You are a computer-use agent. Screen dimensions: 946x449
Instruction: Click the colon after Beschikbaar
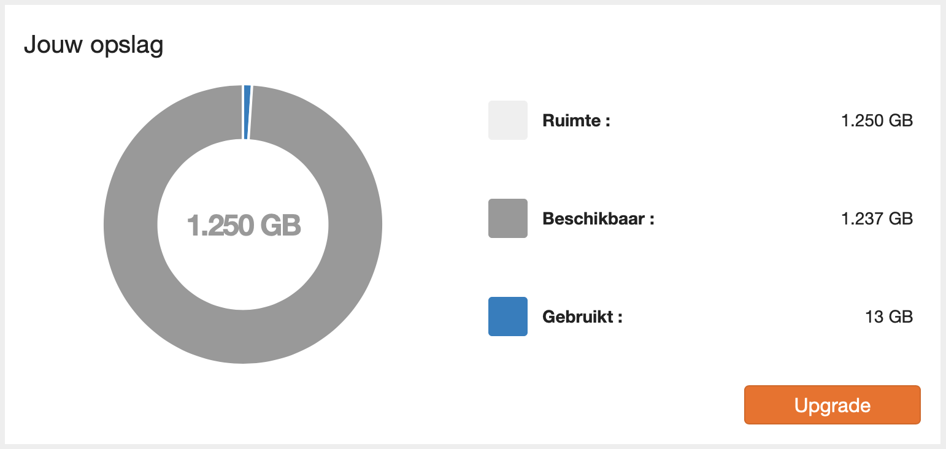click(652, 220)
